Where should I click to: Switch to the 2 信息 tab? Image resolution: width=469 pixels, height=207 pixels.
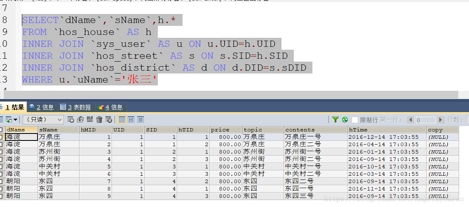pyautogui.click(x=42, y=107)
